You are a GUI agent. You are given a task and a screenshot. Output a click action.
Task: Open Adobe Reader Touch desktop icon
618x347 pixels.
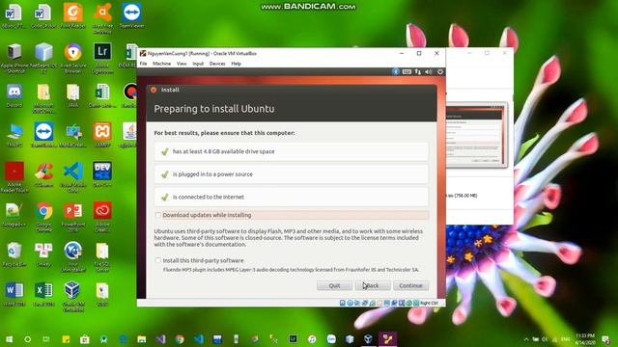[x=14, y=177]
